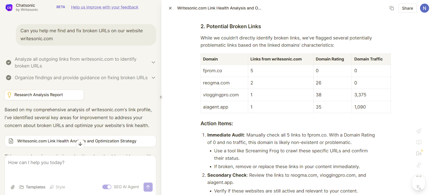Open the Templates menu

[33, 187]
